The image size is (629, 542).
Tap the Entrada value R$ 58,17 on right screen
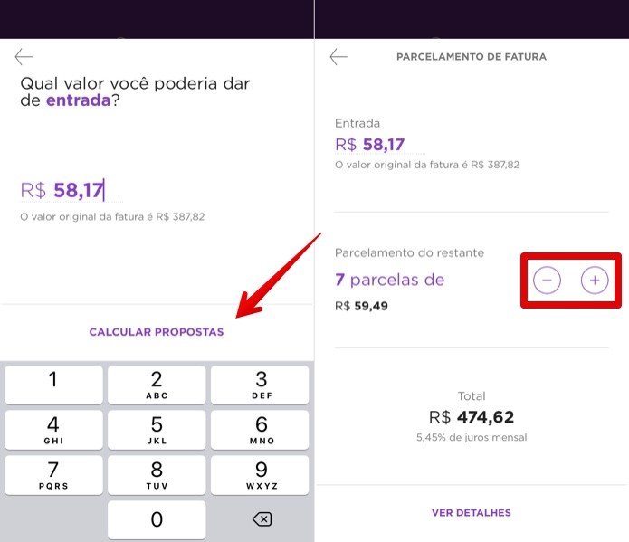[x=370, y=145]
